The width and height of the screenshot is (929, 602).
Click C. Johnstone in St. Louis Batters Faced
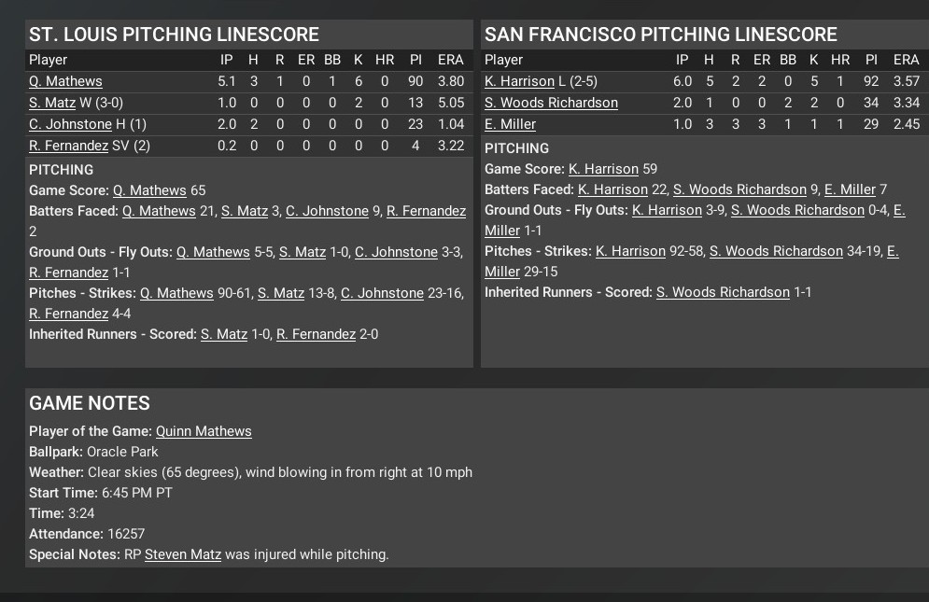click(327, 211)
